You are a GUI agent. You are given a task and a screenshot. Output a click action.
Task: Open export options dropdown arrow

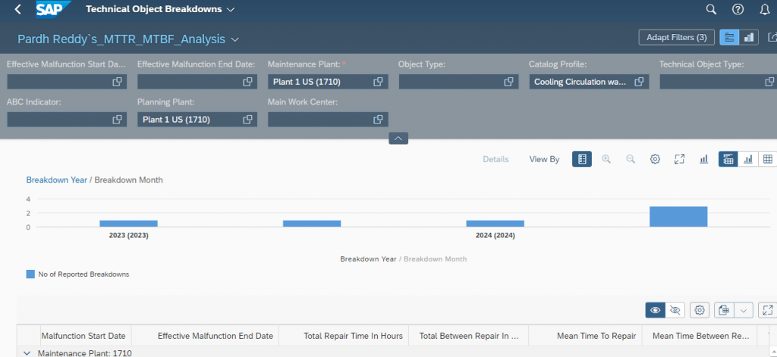744,311
